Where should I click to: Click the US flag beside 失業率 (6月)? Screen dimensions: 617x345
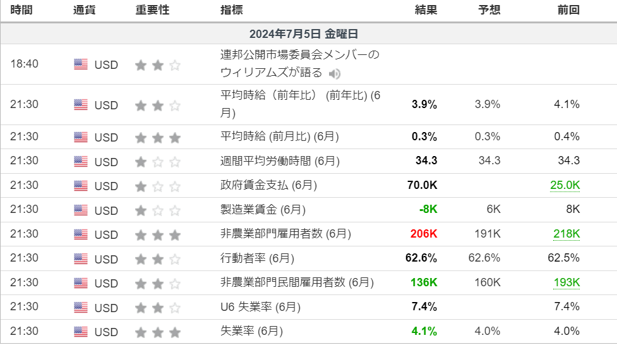(x=81, y=332)
